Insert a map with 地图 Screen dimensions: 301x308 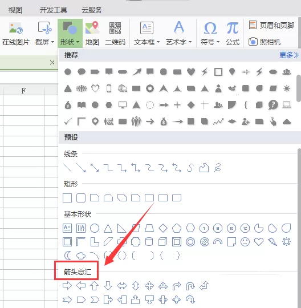(92, 34)
